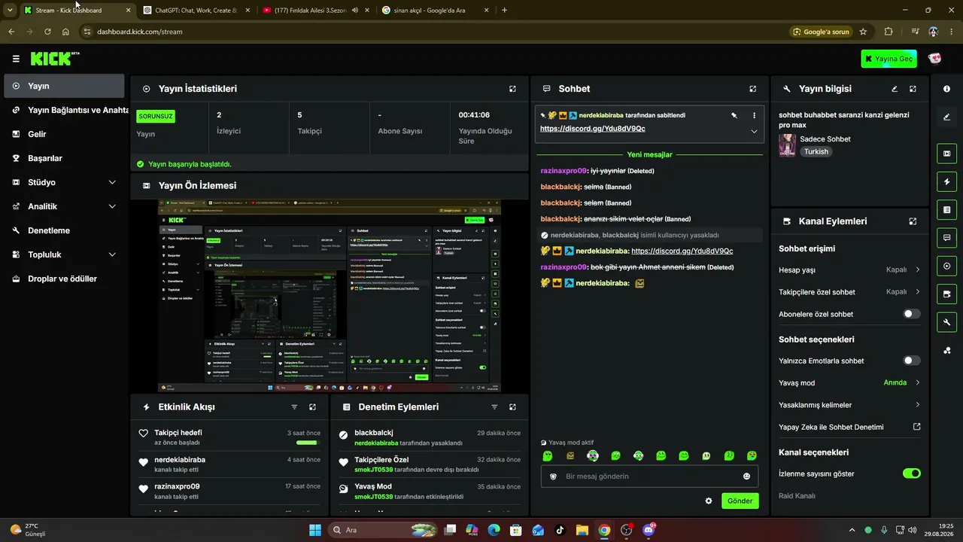Expand the Analitik sidebar section
Screen dimensions: 963x542
[112, 206]
